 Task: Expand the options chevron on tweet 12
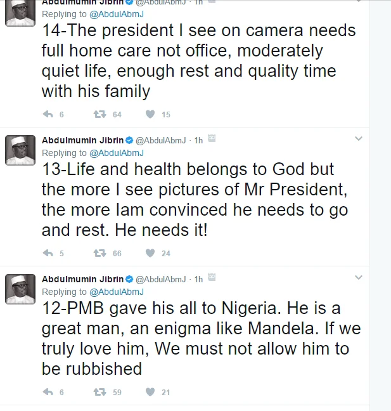coord(358,278)
